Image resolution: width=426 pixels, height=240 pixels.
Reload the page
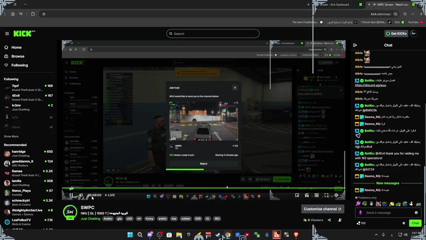coord(405,14)
